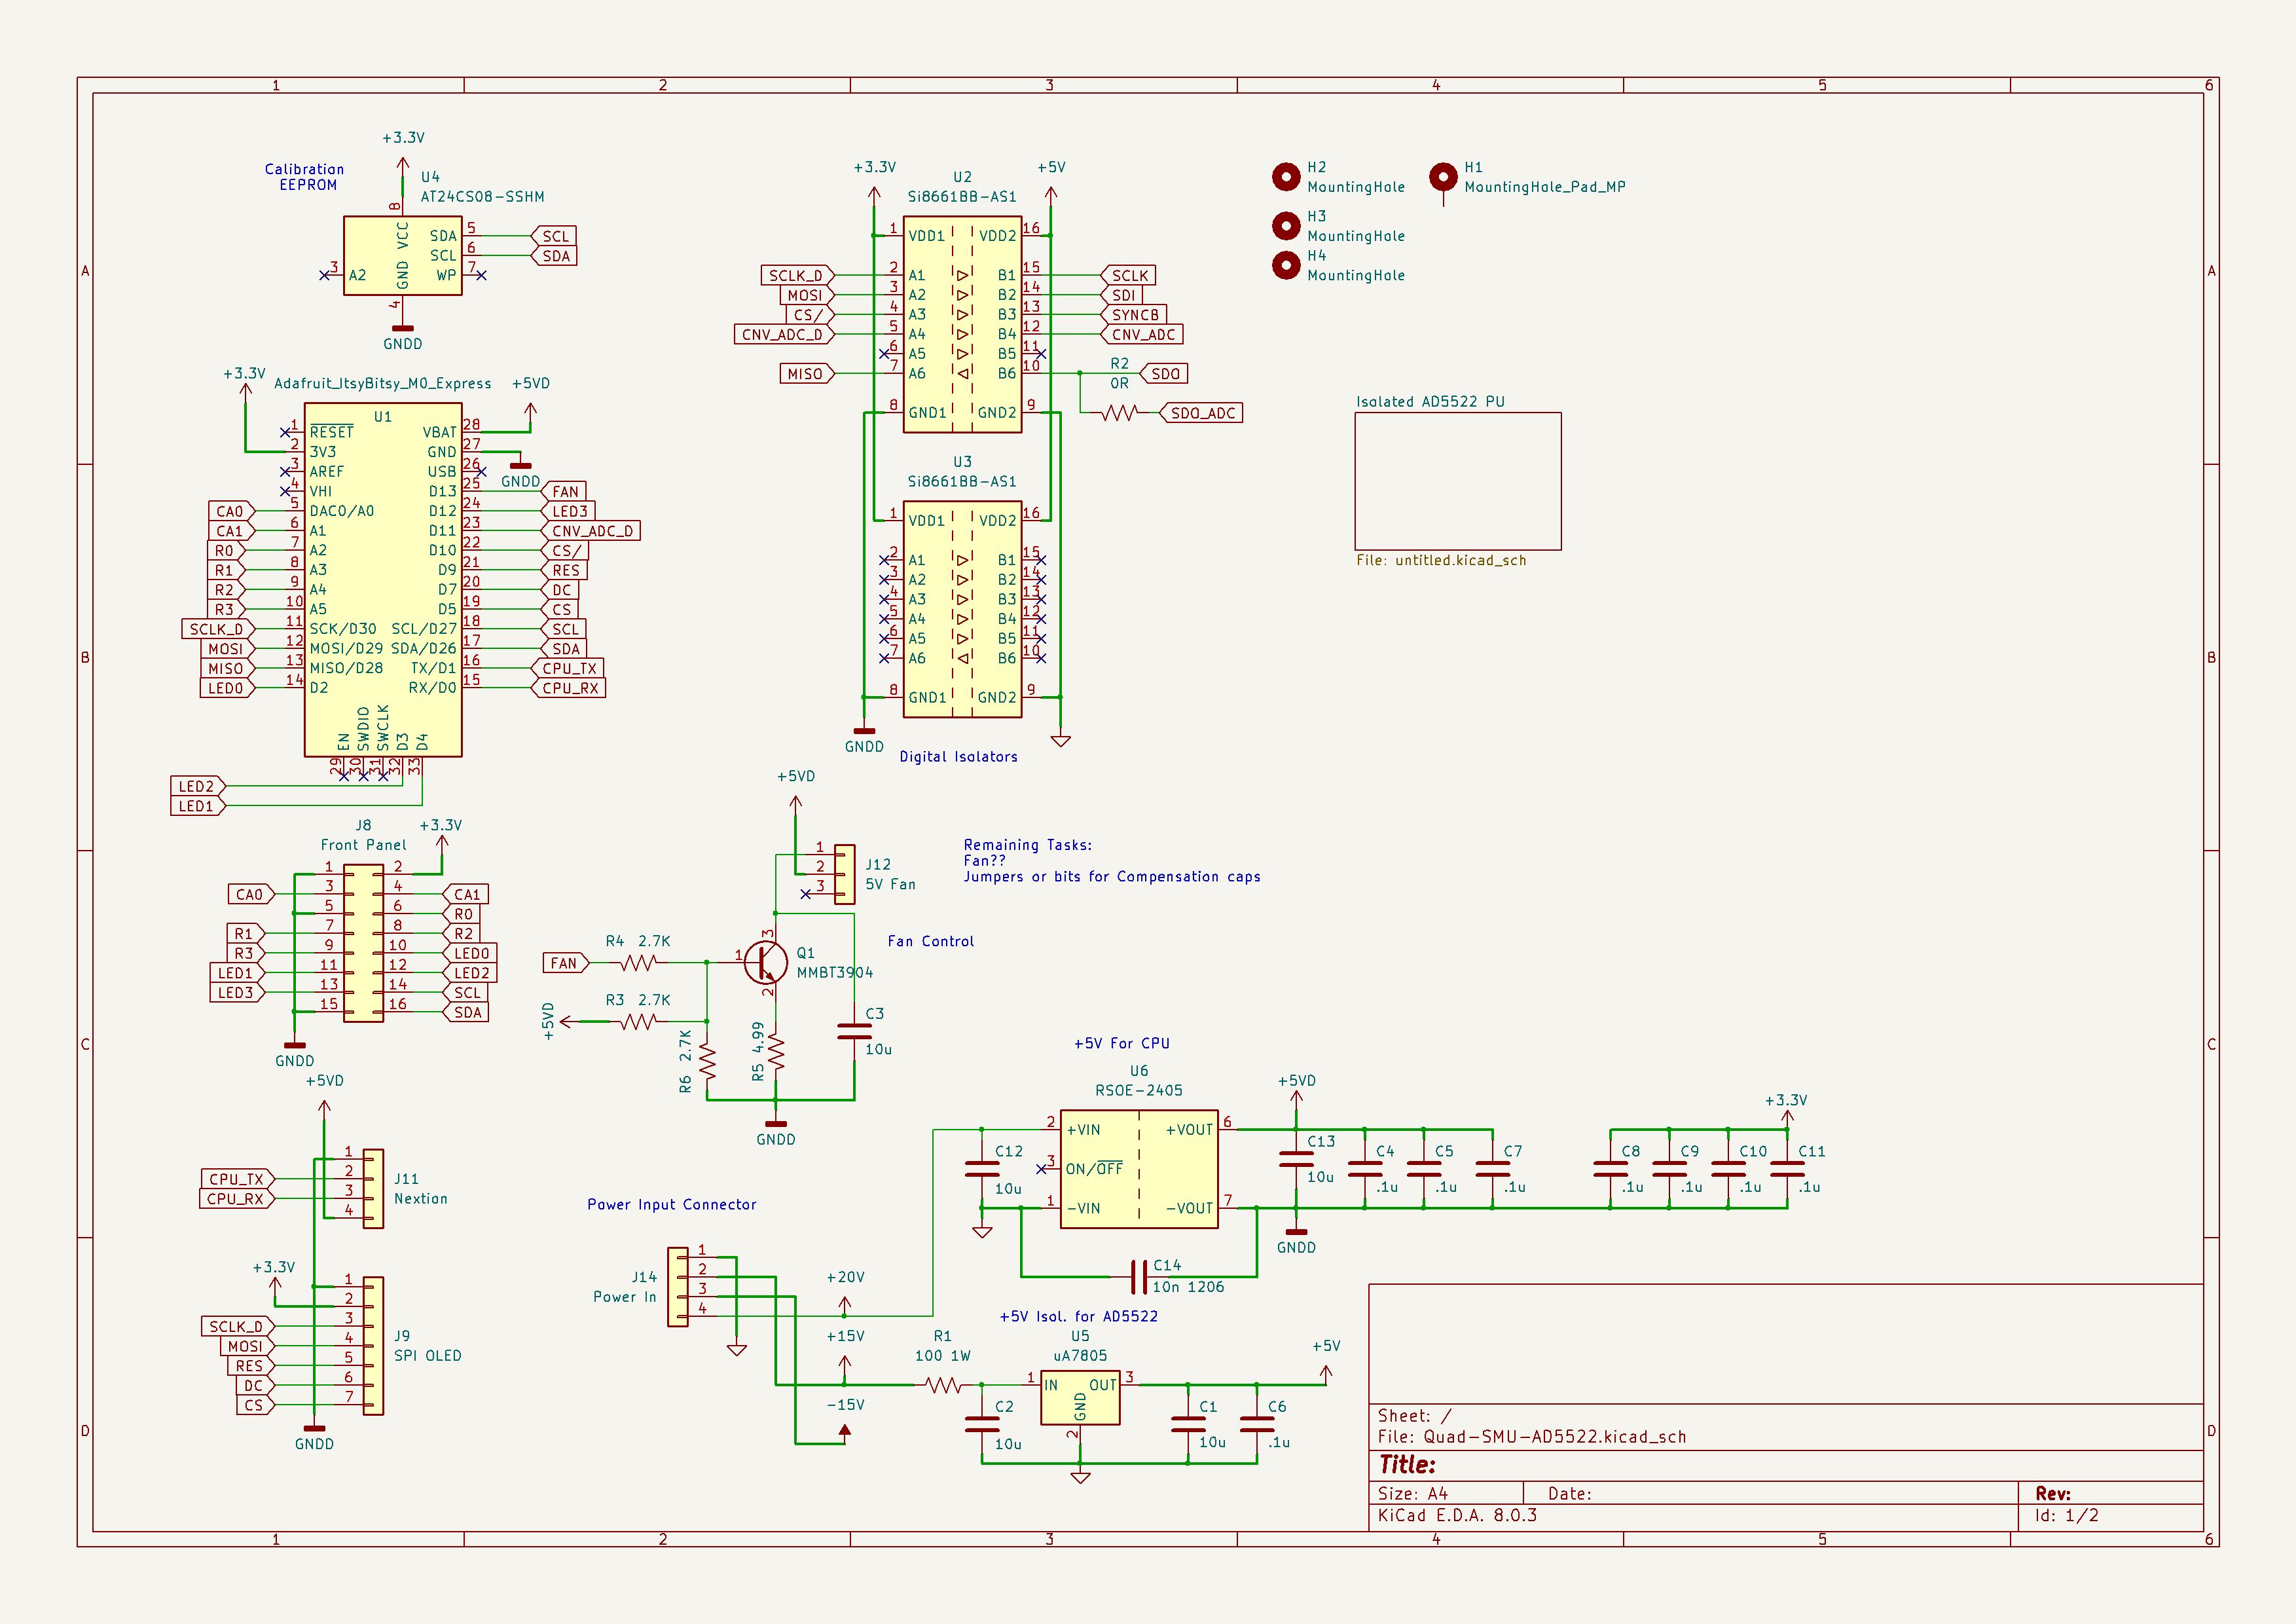The height and width of the screenshot is (1624, 2296).
Task: Click the SDO_ADC global label
Action: click(1201, 413)
